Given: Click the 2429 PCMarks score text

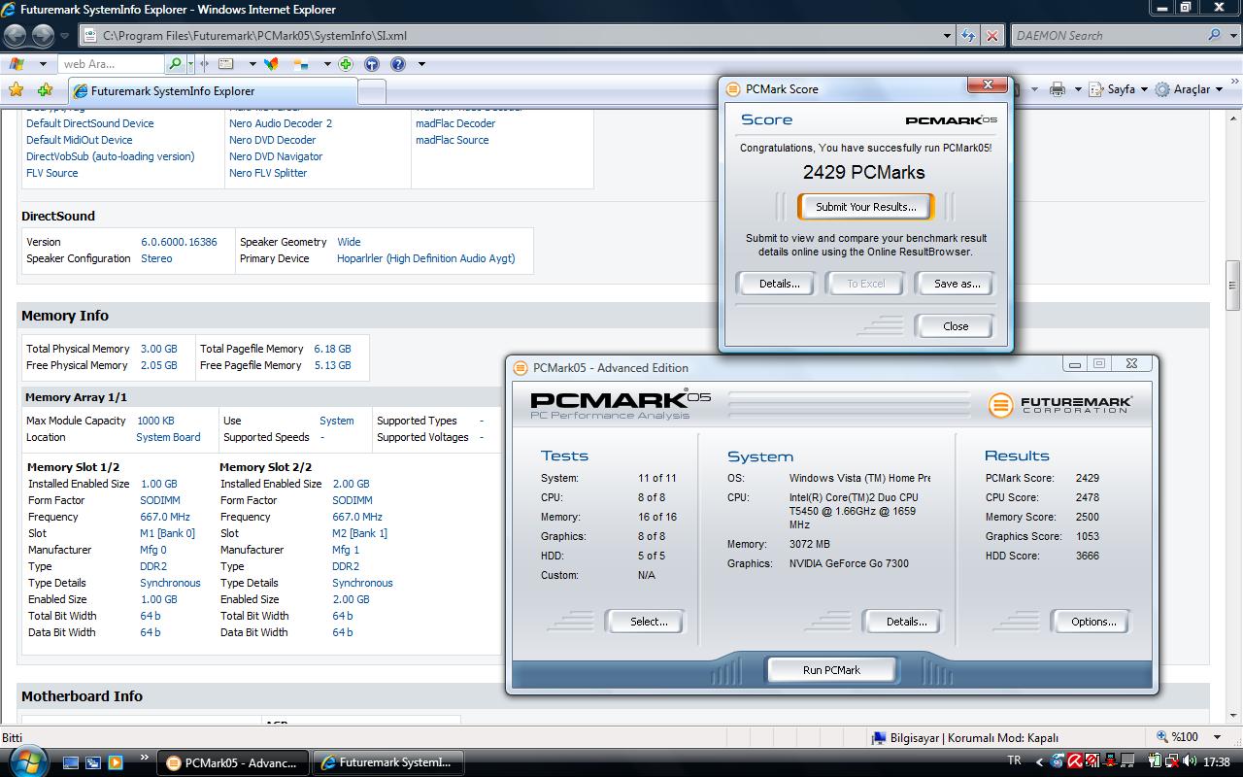Looking at the screenshot, I should tap(863, 173).
